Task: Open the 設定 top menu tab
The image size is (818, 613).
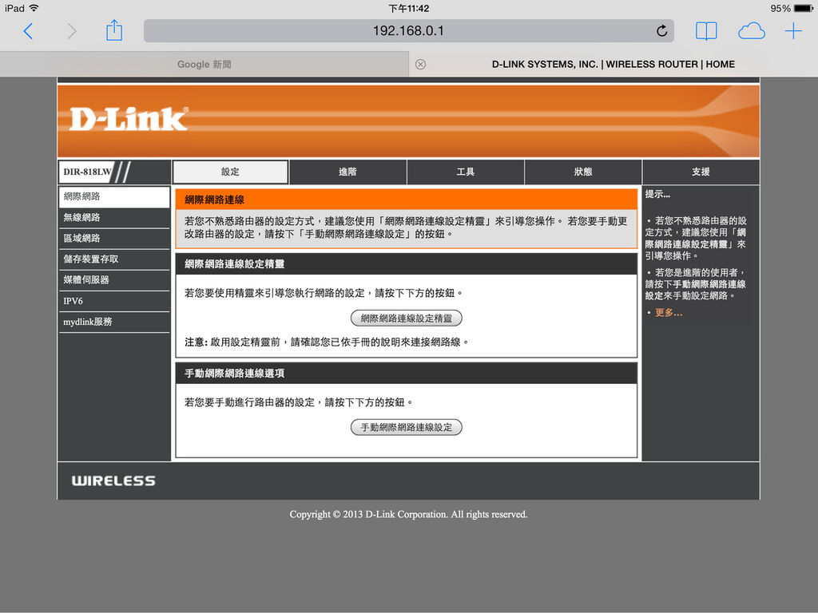Action: click(230, 172)
